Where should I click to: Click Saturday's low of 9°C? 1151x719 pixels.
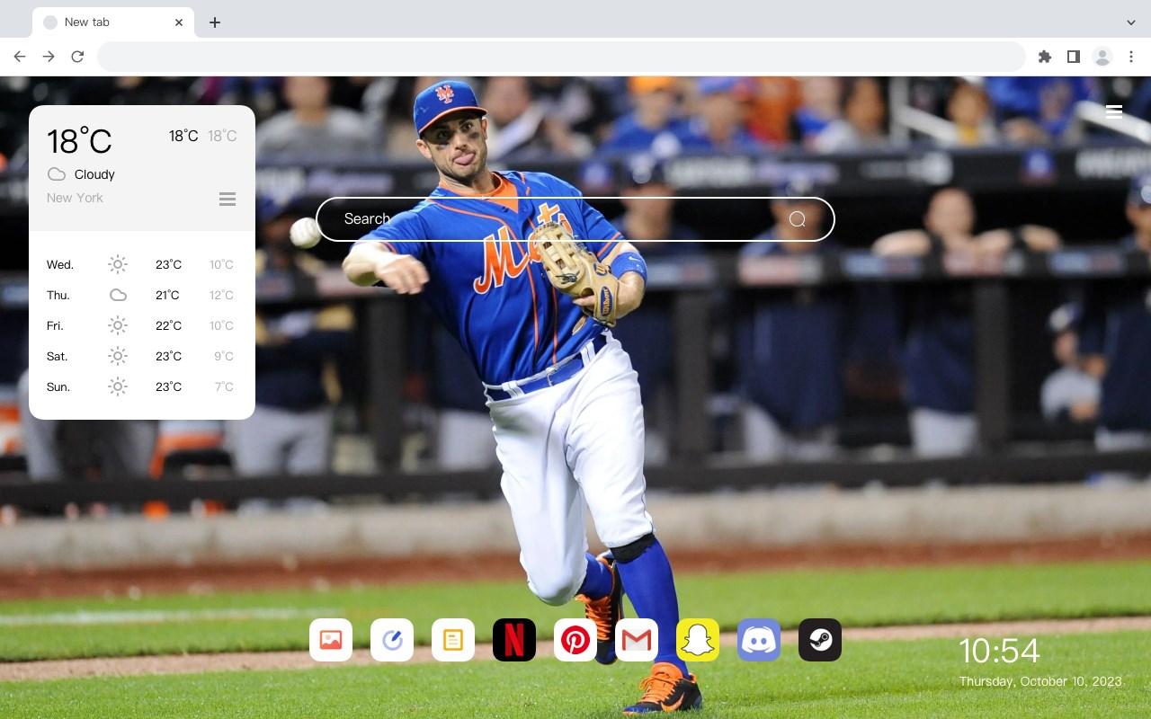point(224,356)
